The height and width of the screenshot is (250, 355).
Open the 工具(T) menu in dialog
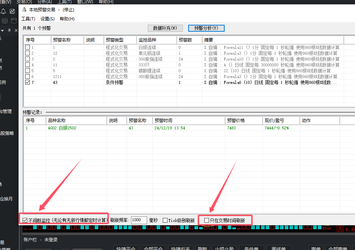tap(28, 19)
